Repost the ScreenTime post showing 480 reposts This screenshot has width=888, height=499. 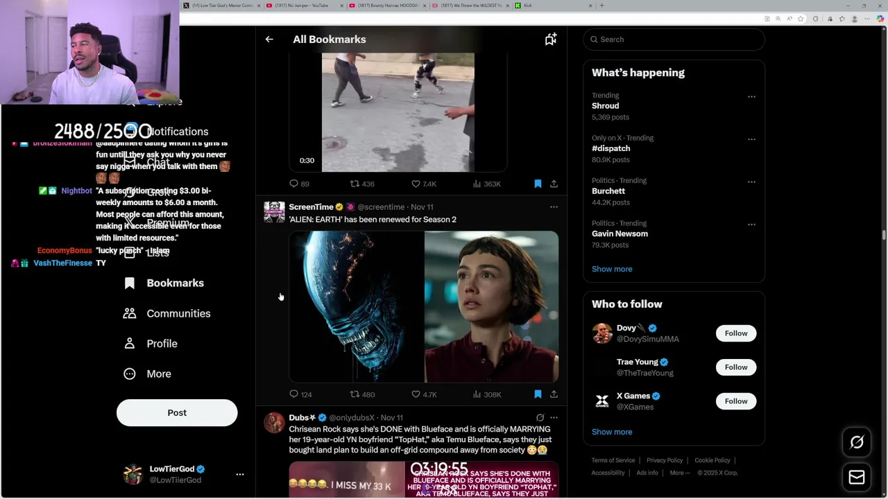(362, 394)
